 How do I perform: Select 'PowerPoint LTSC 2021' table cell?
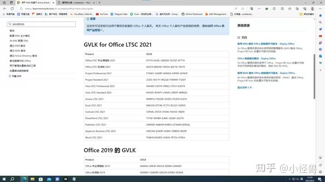pos(97,118)
